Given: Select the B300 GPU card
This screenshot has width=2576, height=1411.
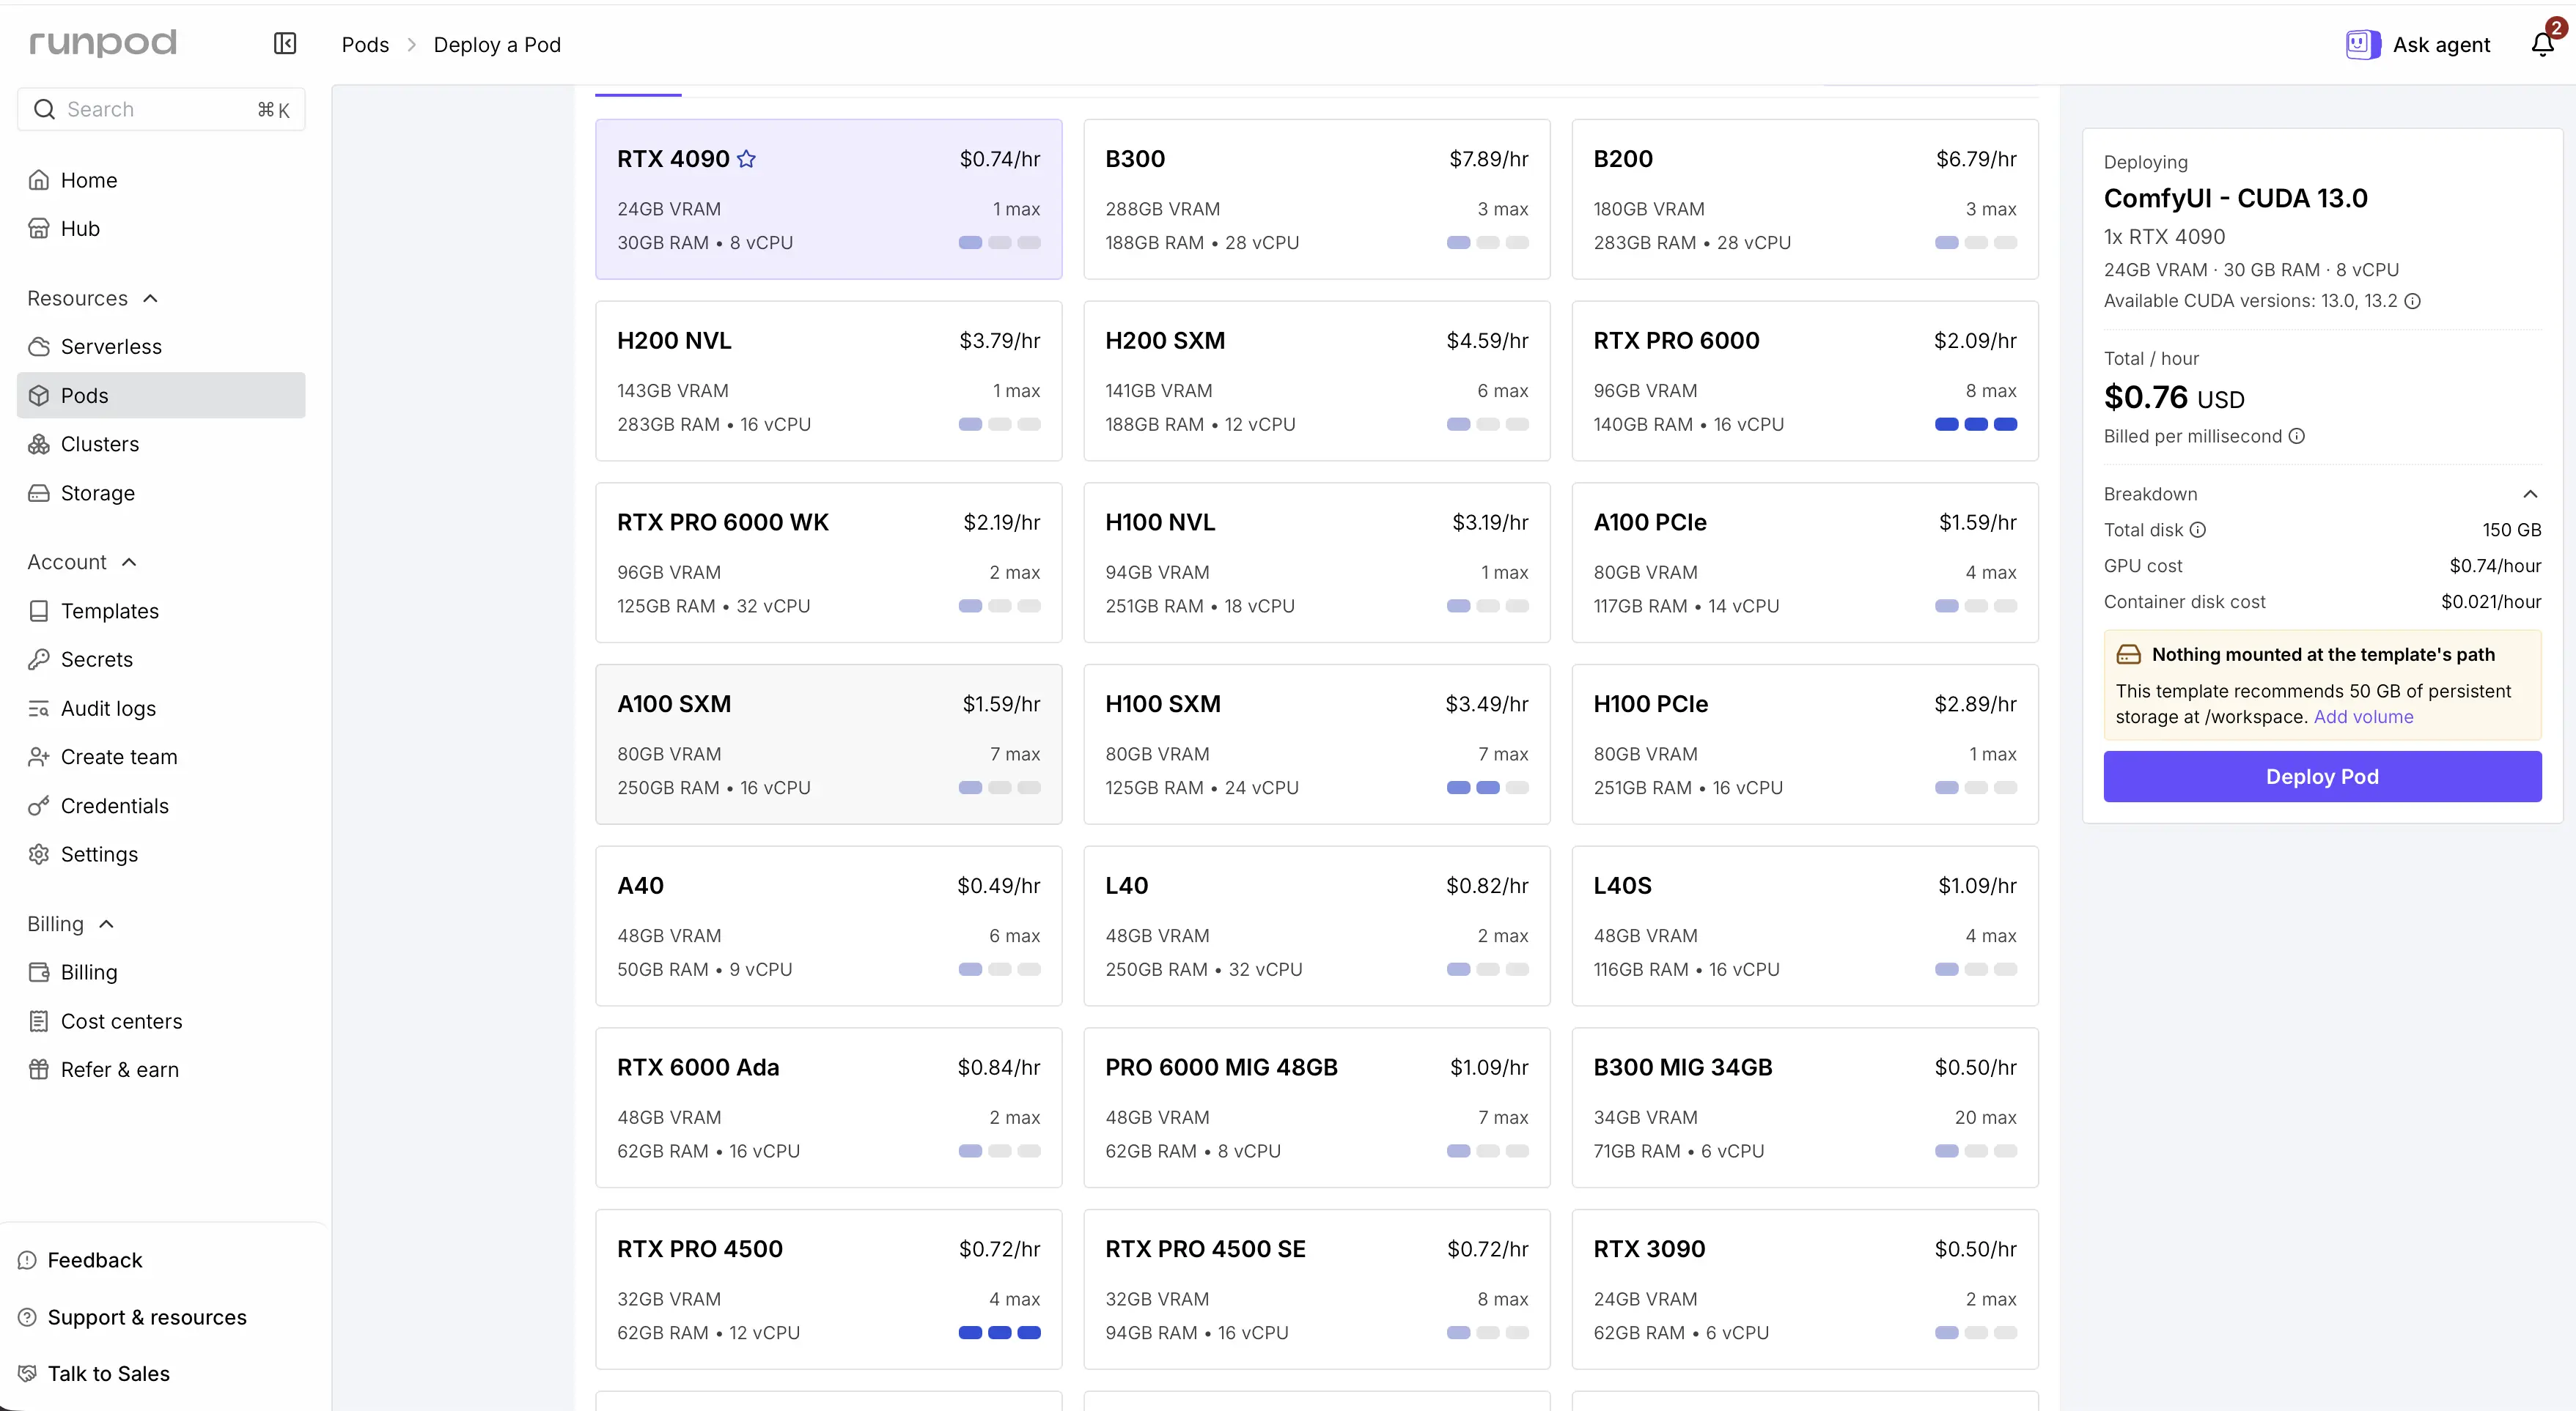Looking at the screenshot, I should (x=1317, y=199).
